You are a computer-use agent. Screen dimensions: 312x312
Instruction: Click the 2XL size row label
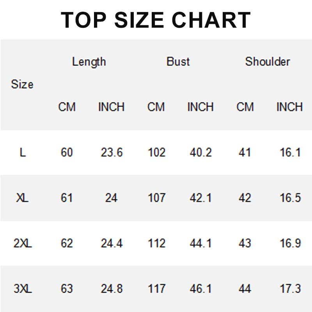(23, 243)
